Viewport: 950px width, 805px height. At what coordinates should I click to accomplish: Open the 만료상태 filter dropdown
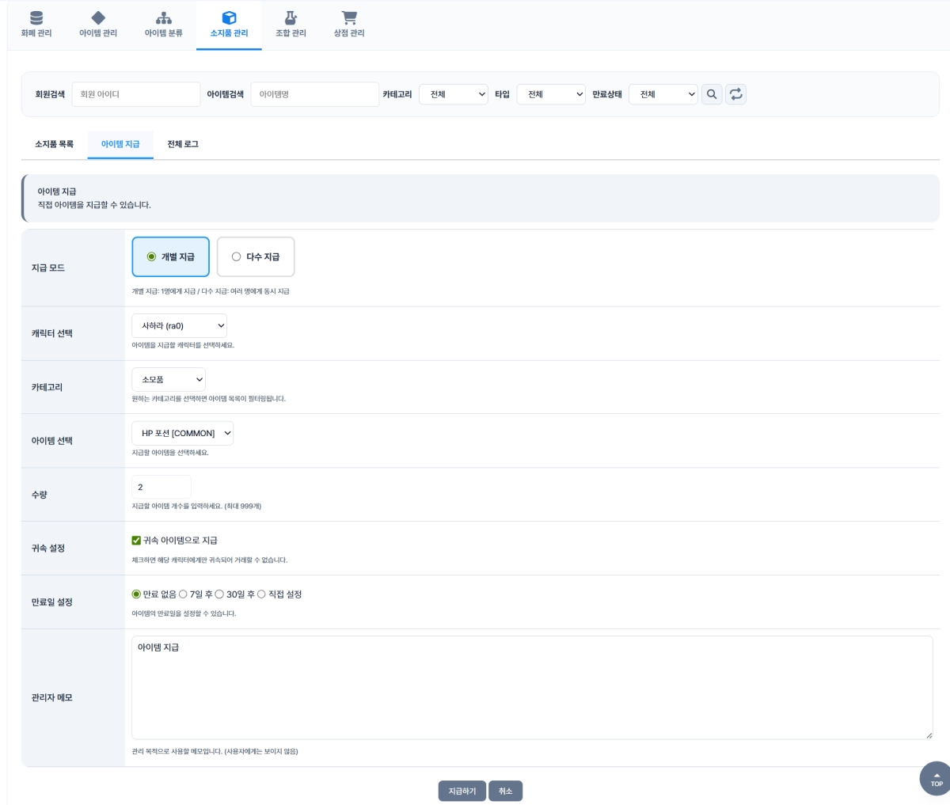click(x=663, y=94)
